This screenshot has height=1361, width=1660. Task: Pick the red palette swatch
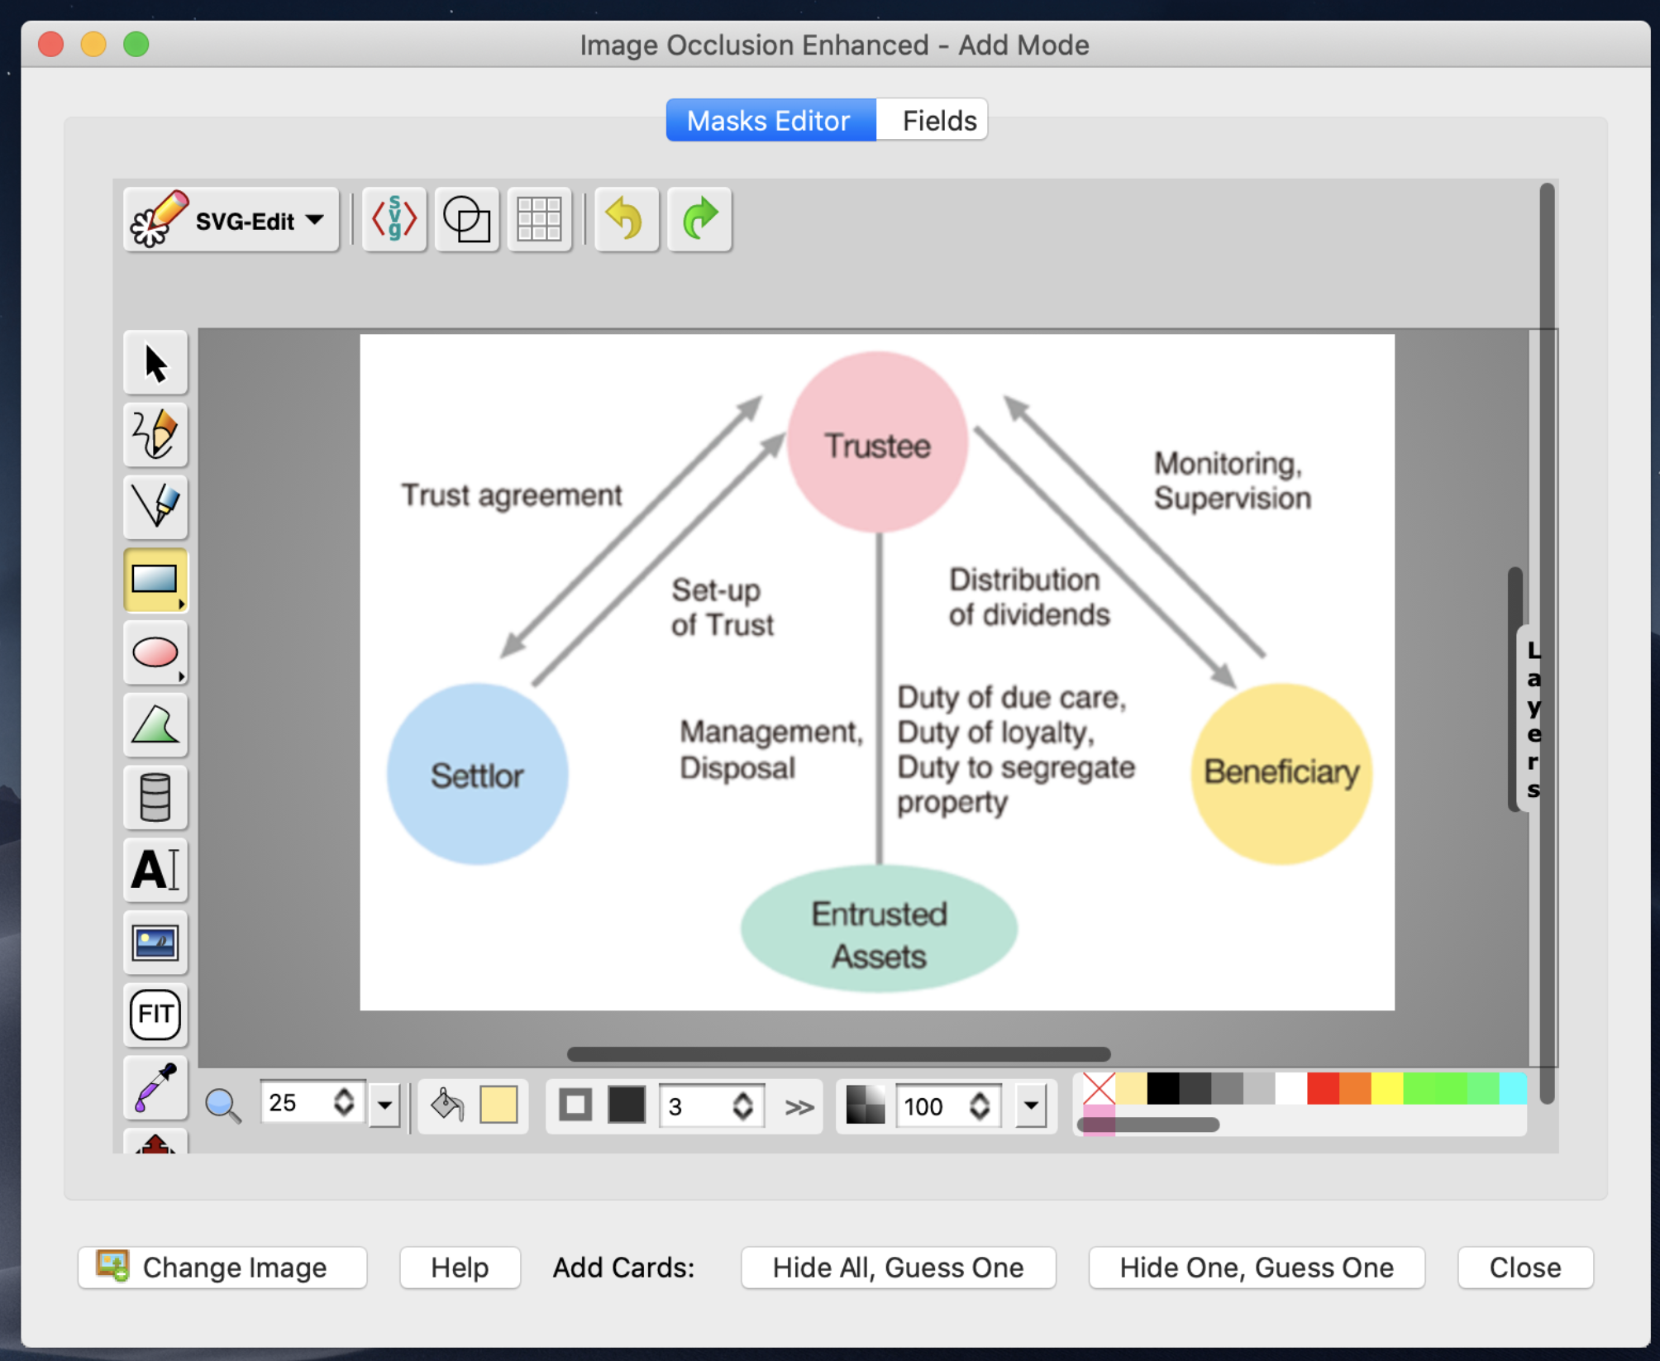click(1323, 1088)
